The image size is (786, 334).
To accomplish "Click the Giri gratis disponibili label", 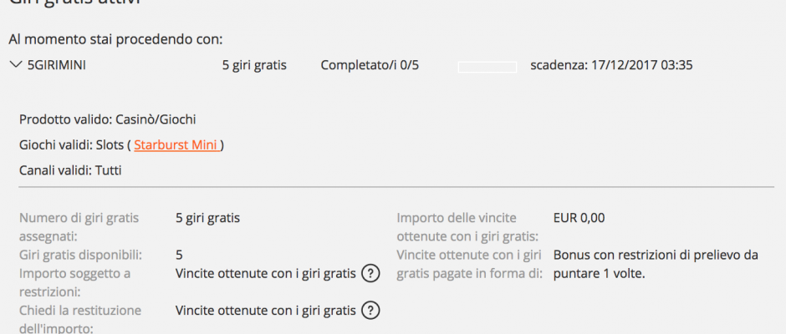I will click(80, 255).
